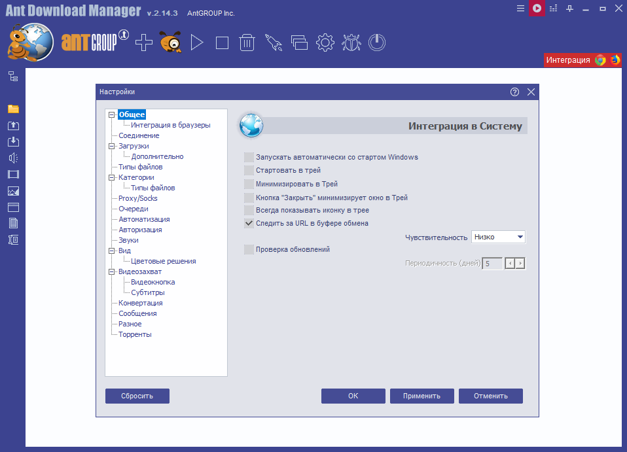The image size is (627, 452).
Task: Collapse the Категории tree node
Action: pos(111,177)
